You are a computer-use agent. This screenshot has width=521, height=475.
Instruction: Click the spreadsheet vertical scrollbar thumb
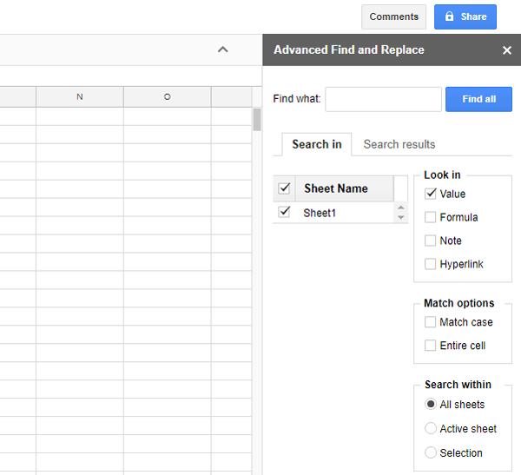click(x=257, y=119)
